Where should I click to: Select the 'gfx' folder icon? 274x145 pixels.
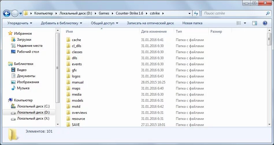[68, 70]
